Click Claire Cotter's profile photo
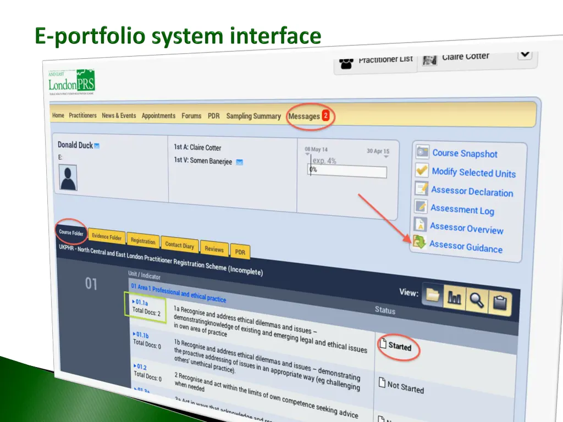Image resolution: width=563 pixels, height=422 pixels. (x=429, y=59)
